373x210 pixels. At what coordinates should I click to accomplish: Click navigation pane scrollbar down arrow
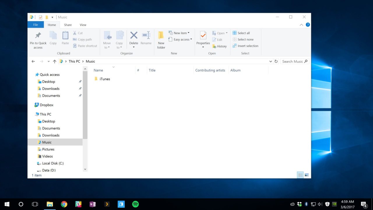tap(85, 169)
